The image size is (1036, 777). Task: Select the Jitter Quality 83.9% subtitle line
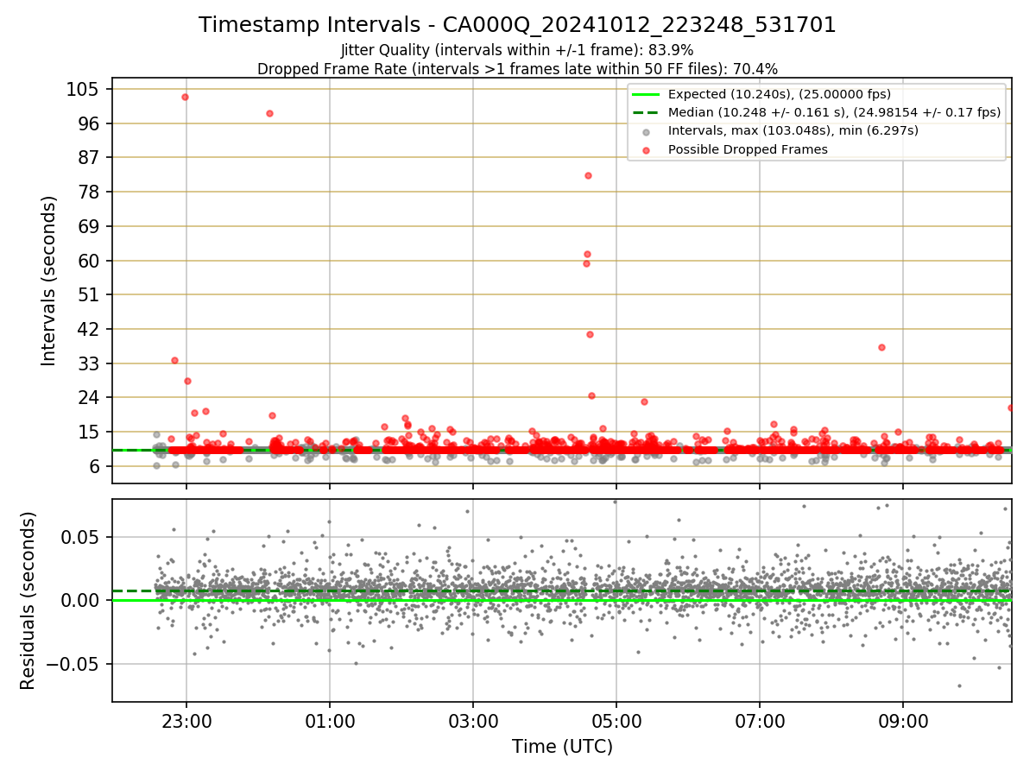click(517, 50)
